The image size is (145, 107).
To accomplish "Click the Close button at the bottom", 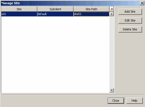I will click(116, 101).
